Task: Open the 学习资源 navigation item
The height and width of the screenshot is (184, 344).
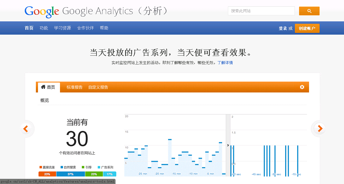Action: (62, 28)
